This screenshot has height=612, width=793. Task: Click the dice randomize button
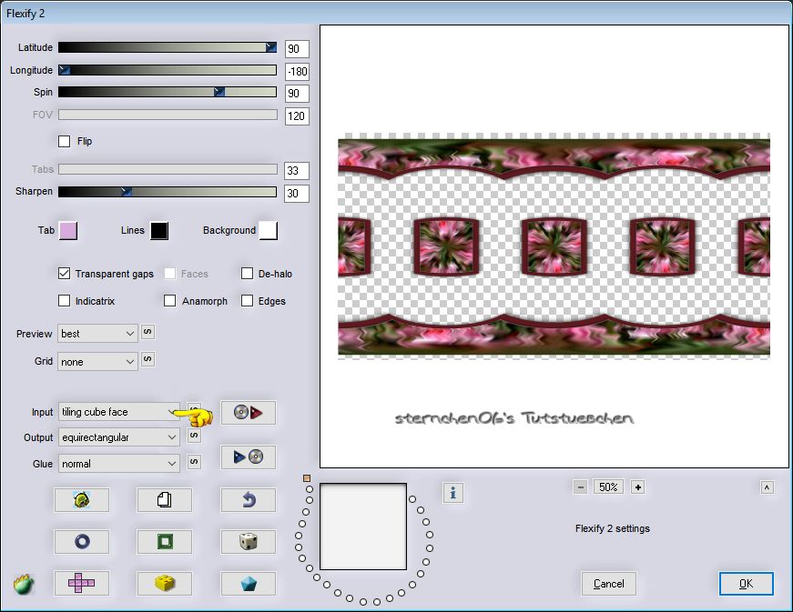click(248, 542)
